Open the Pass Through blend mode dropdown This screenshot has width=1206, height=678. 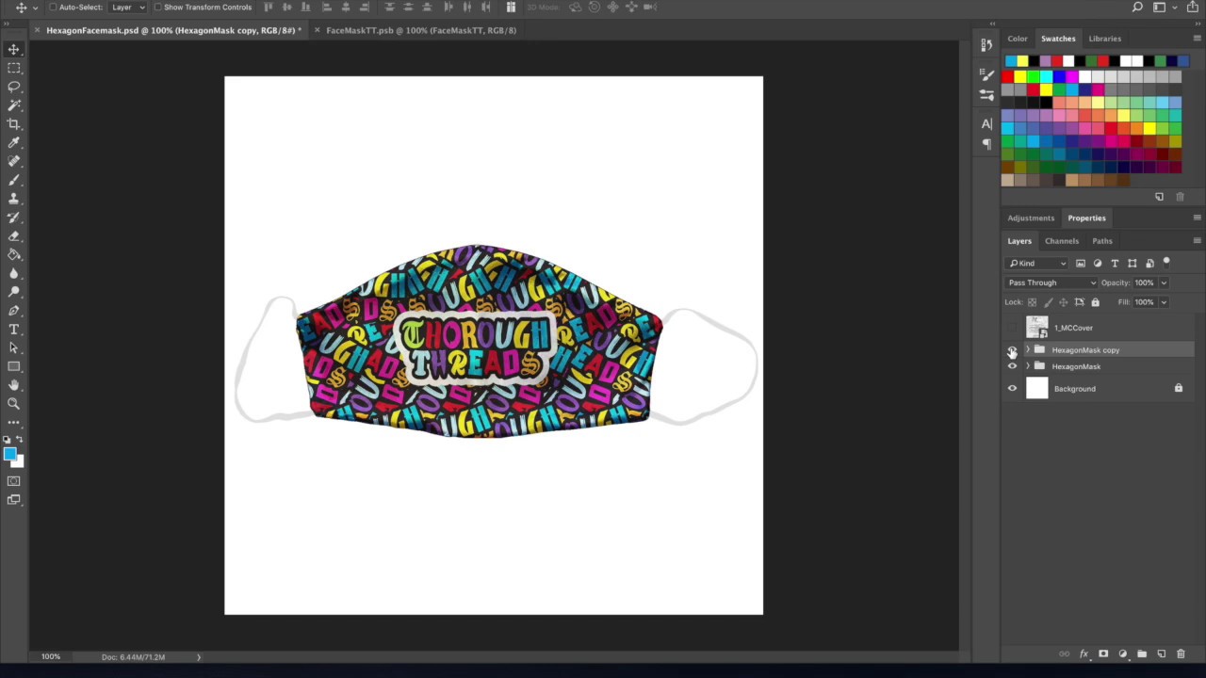1051,282
